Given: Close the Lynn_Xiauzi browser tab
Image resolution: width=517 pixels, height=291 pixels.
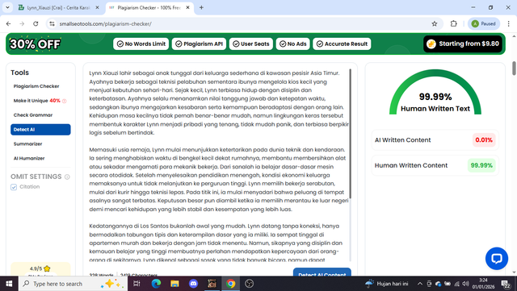Looking at the screenshot, I should click(x=97, y=7).
